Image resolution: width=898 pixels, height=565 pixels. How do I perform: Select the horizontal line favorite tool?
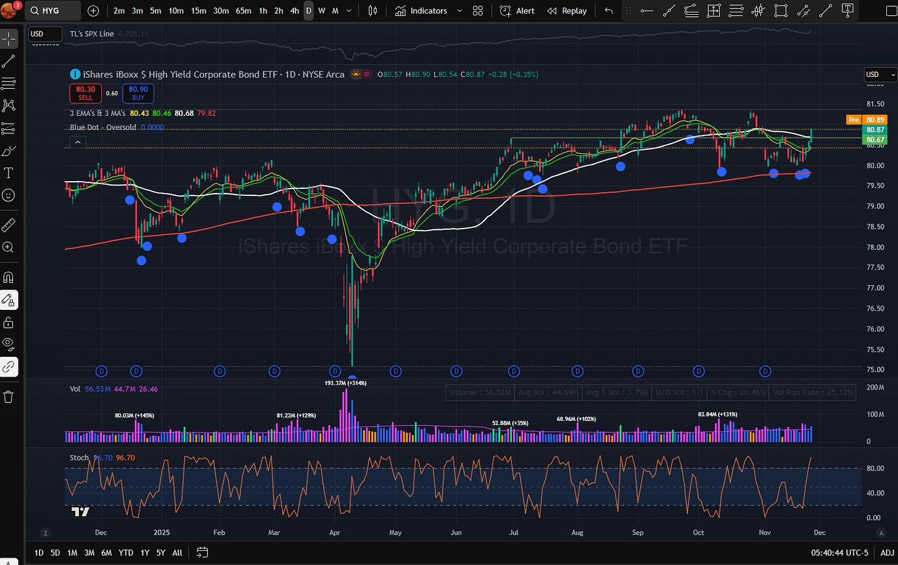click(x=646, y=10)
